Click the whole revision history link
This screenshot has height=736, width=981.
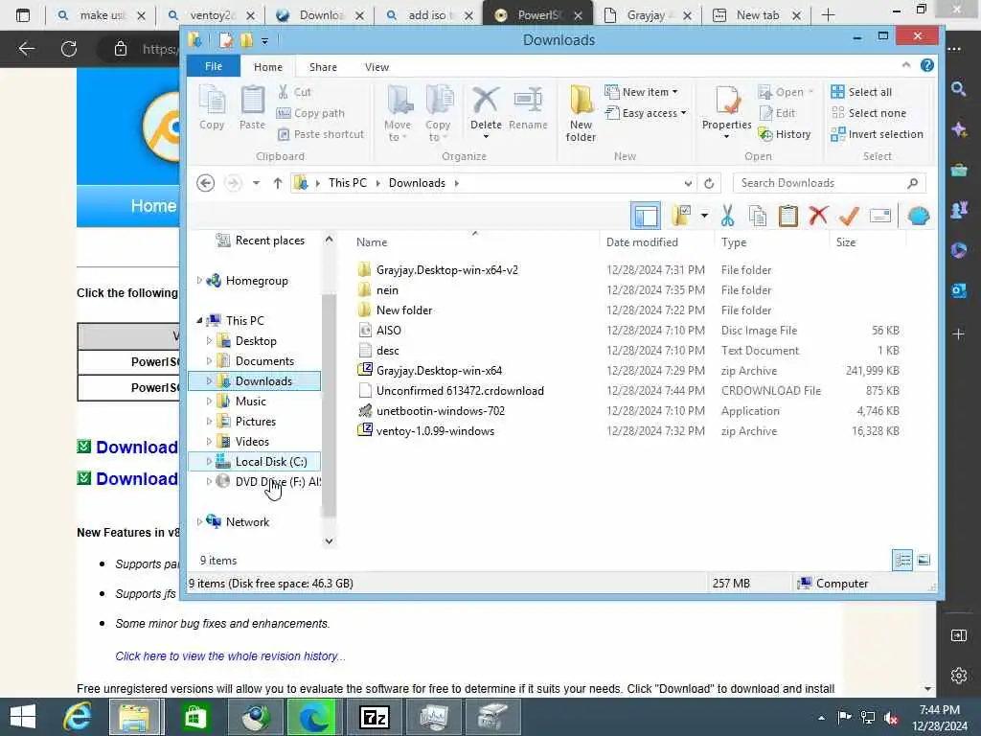230,655
